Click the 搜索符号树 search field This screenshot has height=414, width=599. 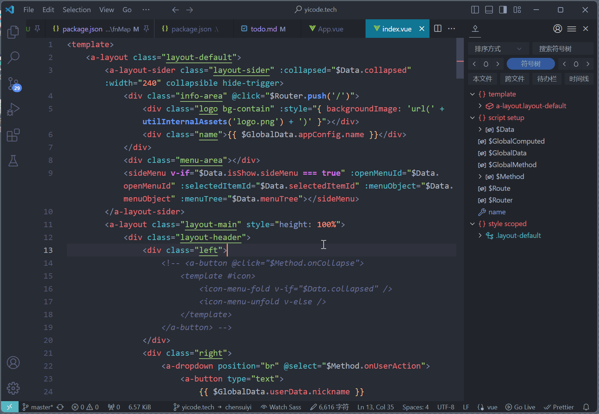coord(563,49)
